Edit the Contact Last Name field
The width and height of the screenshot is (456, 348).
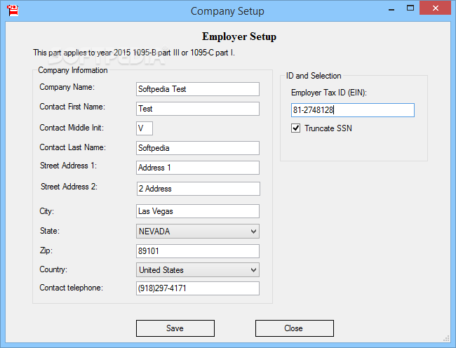tap(198, 148)
